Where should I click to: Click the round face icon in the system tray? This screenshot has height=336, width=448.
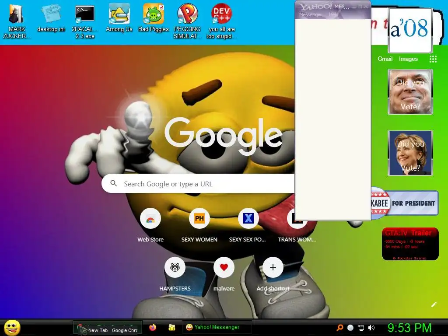pos(350,328)
